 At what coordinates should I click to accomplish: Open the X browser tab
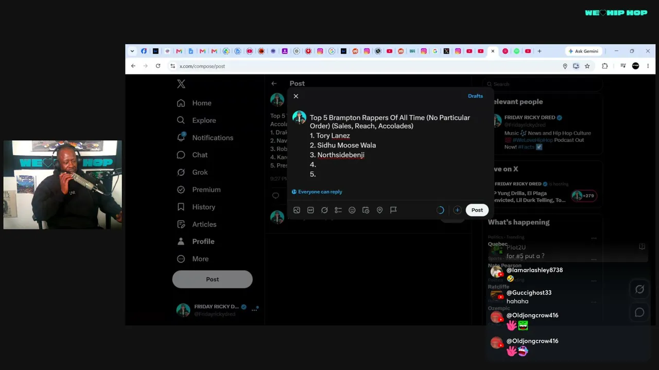[446, 51]
